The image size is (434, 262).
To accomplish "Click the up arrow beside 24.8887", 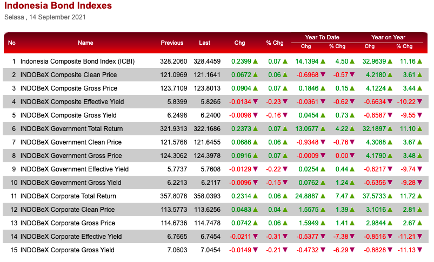I will pyautogui.click(x=323, y=196).
